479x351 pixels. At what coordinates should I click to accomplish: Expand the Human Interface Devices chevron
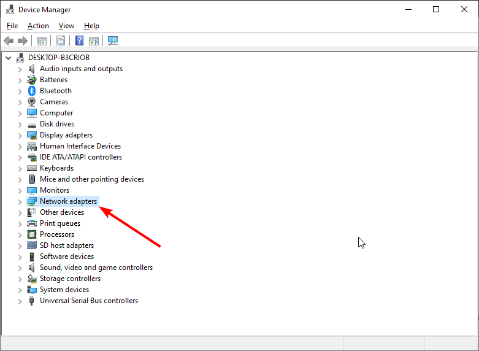tap(20, 147)
